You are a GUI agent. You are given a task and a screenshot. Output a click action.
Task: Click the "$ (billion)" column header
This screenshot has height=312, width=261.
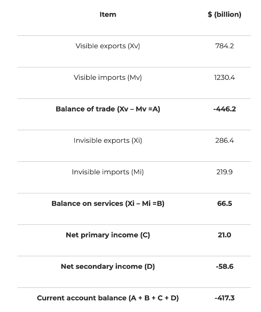tap(224, 15)
